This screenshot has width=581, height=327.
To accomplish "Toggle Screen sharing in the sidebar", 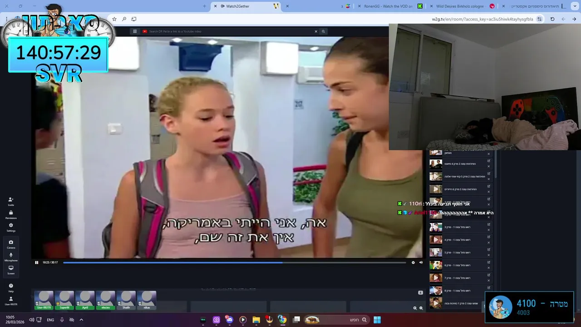I will pos(11,270).
